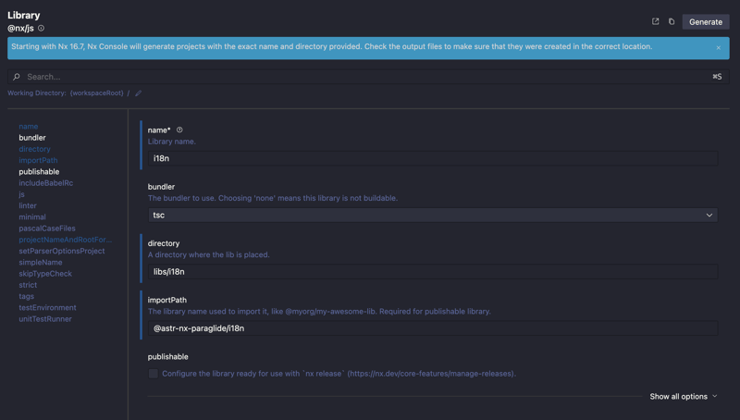Click the {workspaceRoot} working directory text
The width and height of the screenshot is (740, 420).
point(97,93)
